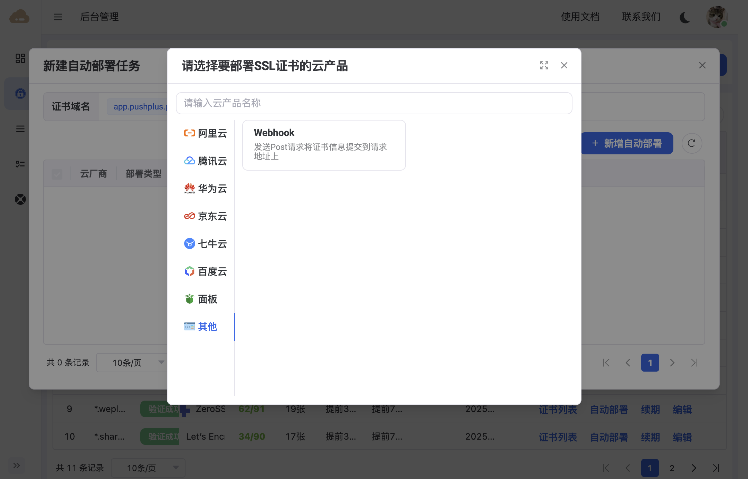Screen dimensions: 748x479
Task: Open 联系我们 link
Action: 641,17
